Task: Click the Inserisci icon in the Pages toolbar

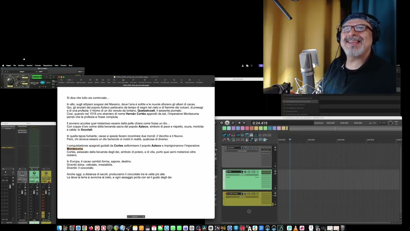Action: (x=90, y=80)
